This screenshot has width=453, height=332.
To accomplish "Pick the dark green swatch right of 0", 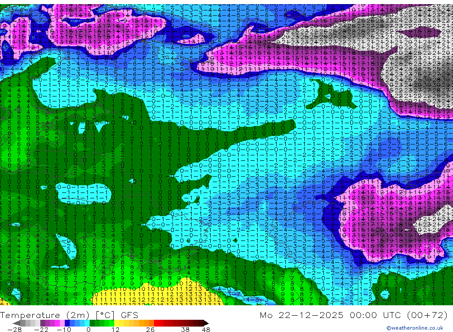I will point(92,323).
